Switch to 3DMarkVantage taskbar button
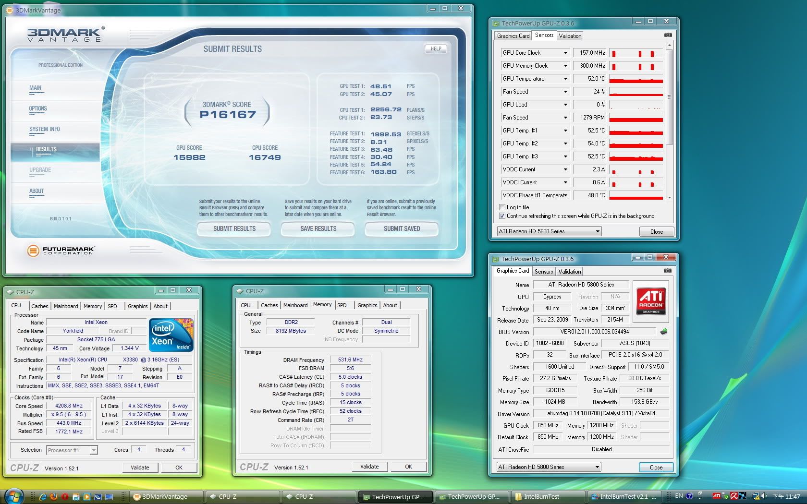 tap(166, 497)
